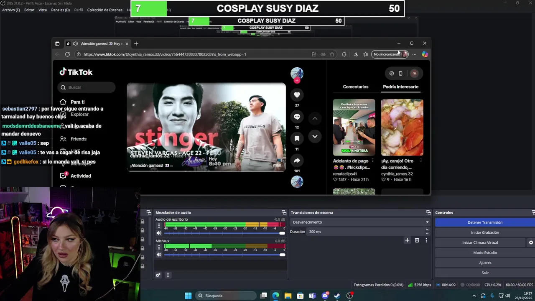Open TikTok profile avatar m
The height and width of the screenshot is (301, 535).
[414, 73]
